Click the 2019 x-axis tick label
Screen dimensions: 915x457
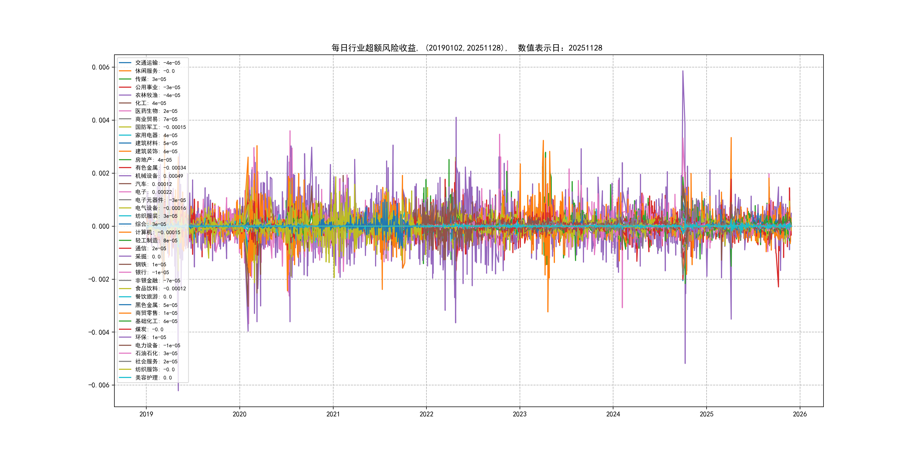[146, 414]
